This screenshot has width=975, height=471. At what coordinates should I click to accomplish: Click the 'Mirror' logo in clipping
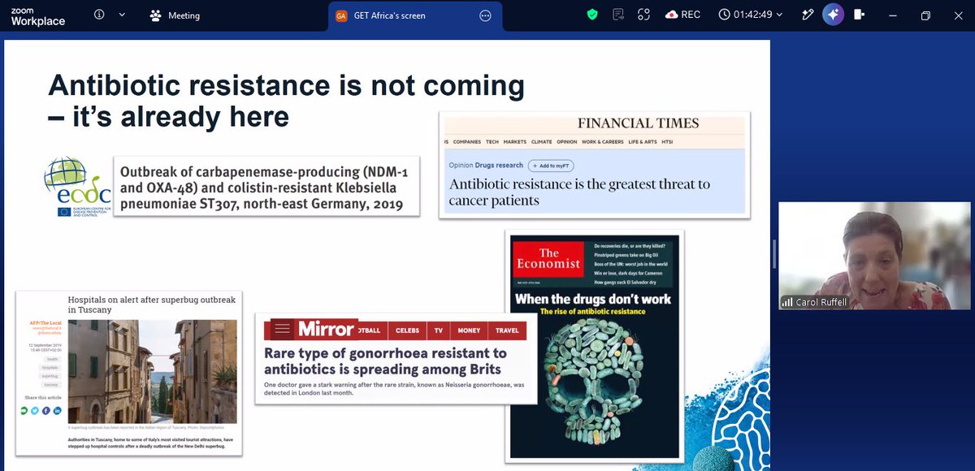tap(325, 329)
